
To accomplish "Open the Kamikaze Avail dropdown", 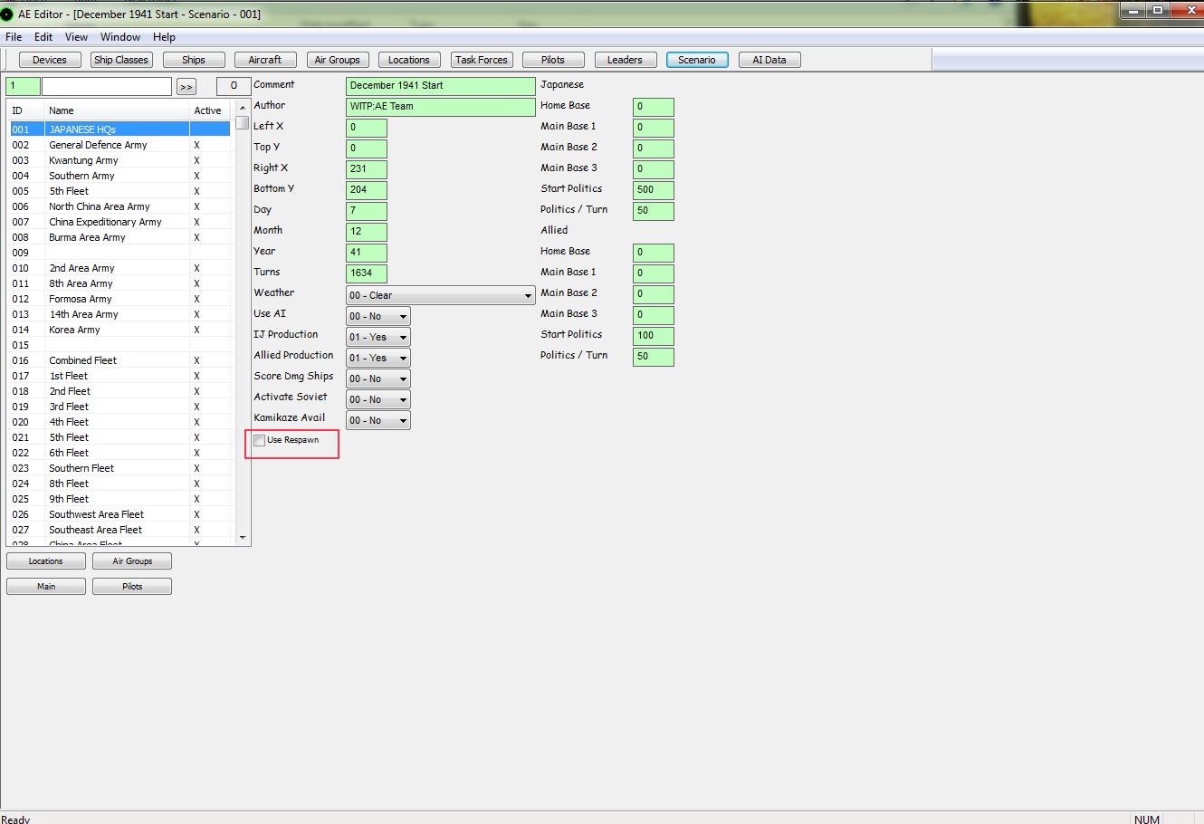I will [x=378, y=420].
